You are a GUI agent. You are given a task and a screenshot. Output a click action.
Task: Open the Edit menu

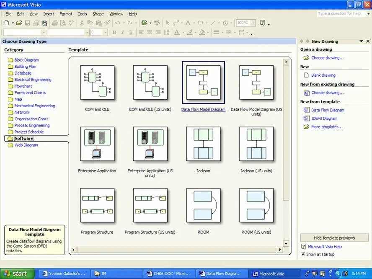[x=21, y=14]
